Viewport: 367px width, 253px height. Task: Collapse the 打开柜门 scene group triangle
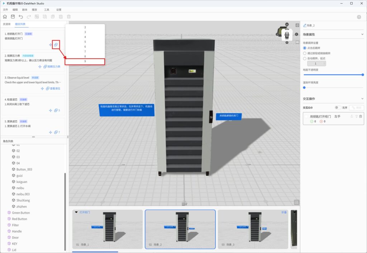coord(76,212)
